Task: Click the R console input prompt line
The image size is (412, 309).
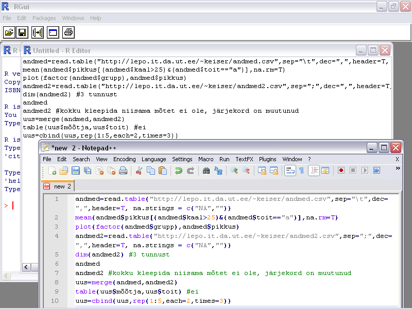Action: pos(13,206)
